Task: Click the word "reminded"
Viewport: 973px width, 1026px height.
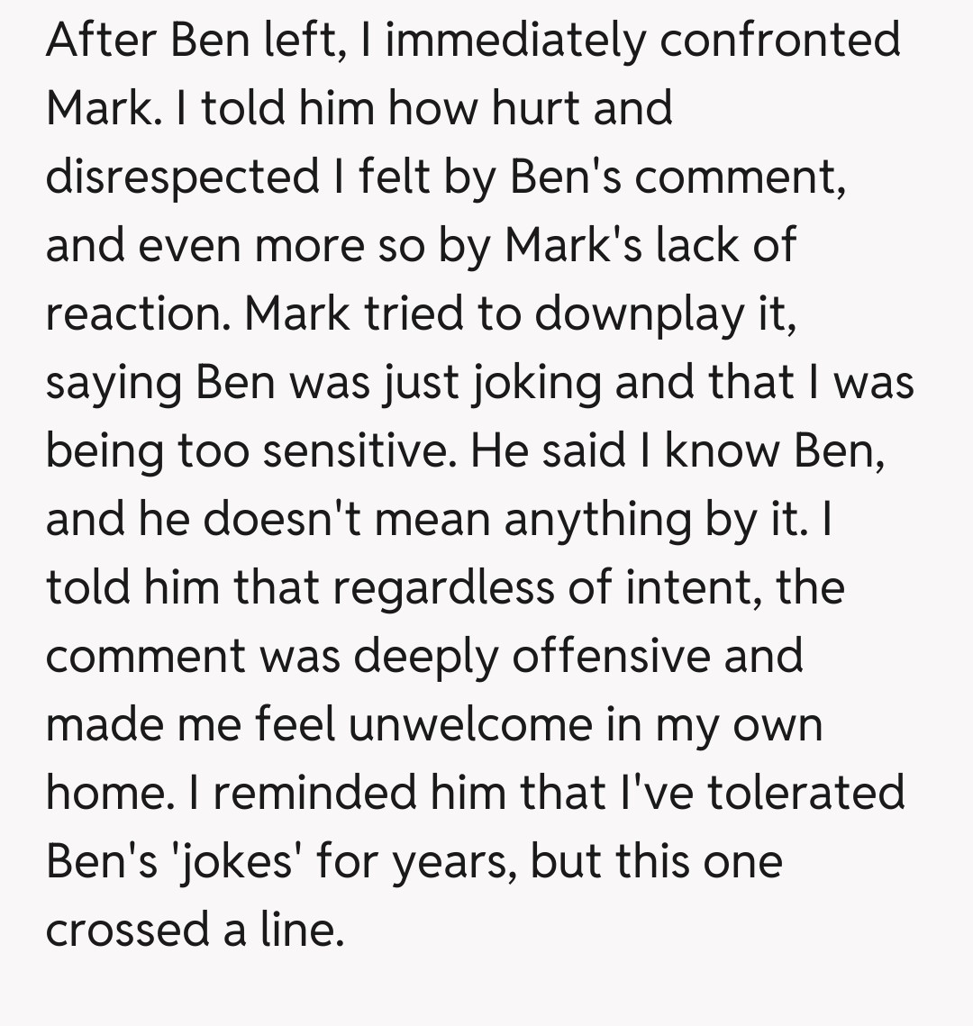Action: [317, 793]
